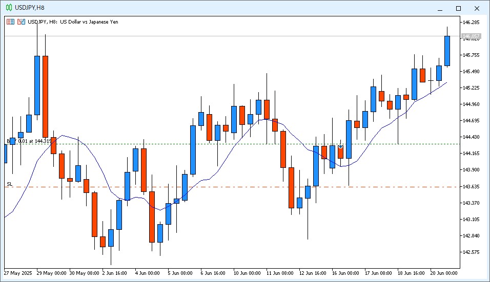
Task: Click the 144.165 price scale label
Action: click(x=471, y=153)
